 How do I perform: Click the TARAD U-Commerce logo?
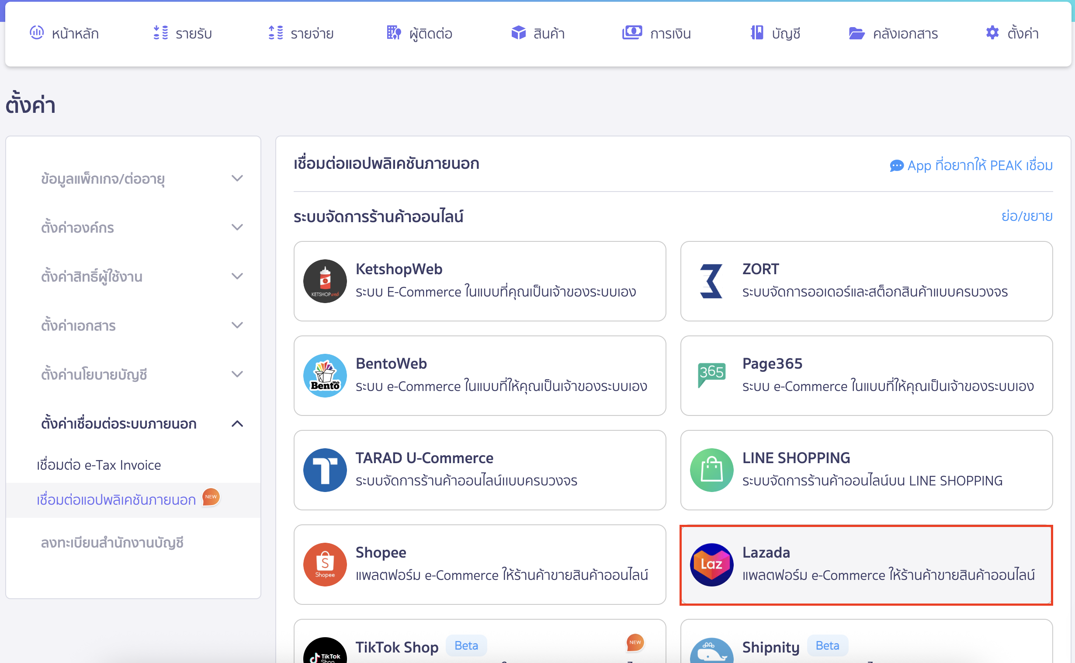coord(325,470)
